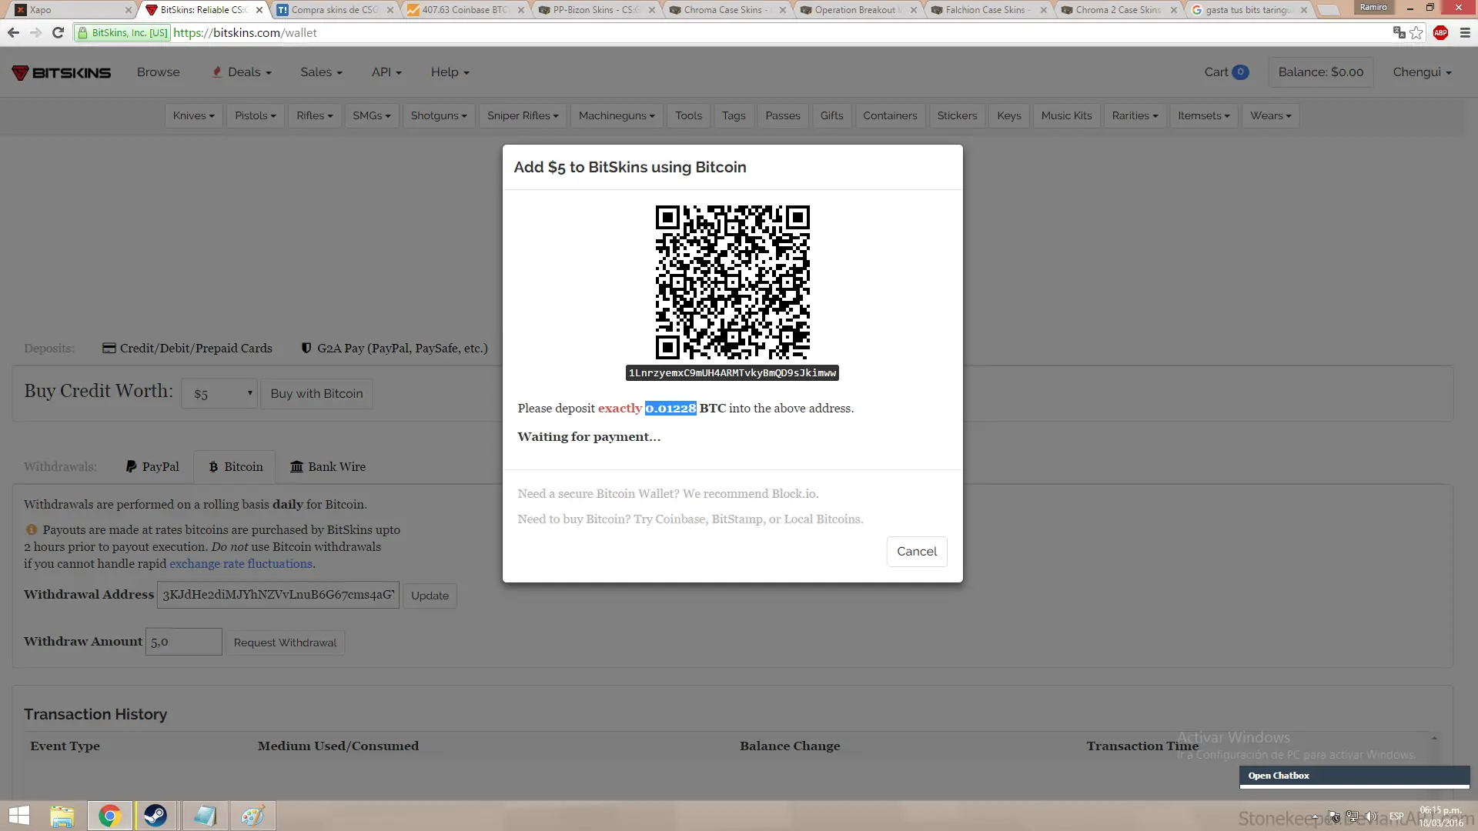Open the Music Kits category

coord(1066,115)
